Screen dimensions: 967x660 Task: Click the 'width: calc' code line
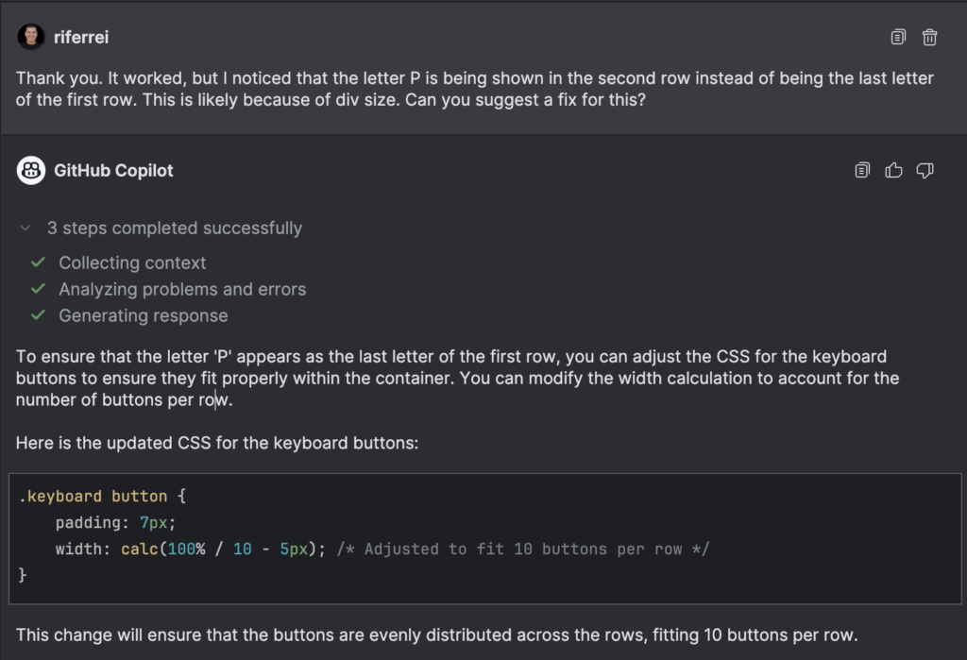tap(382, 549)
